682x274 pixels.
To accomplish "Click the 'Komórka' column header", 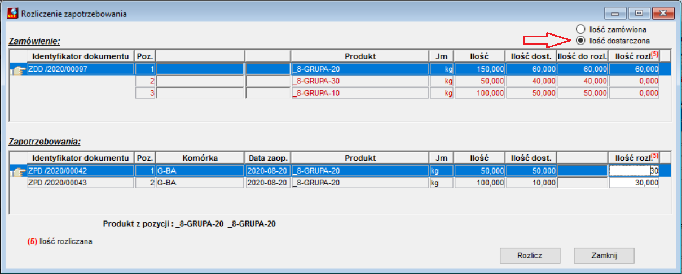I will click(x=200, y=157).
